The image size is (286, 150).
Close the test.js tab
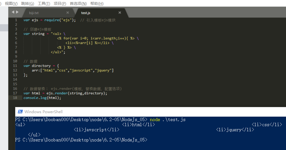[120, 13]
